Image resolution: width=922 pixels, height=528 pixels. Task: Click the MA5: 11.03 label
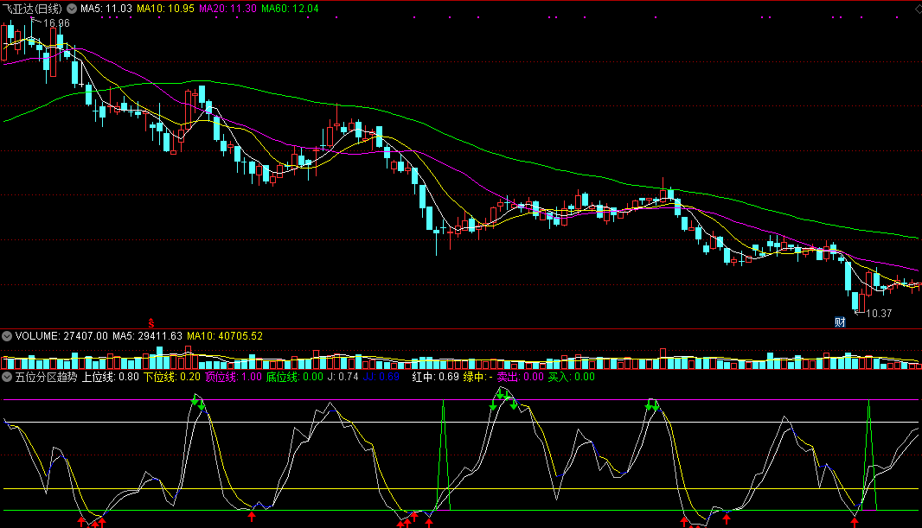(106, 9)
